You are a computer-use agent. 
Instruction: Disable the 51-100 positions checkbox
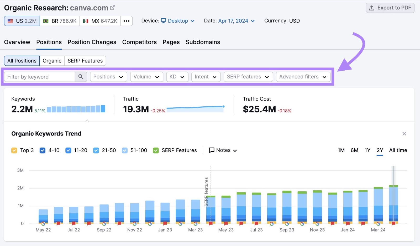[124, 150]
